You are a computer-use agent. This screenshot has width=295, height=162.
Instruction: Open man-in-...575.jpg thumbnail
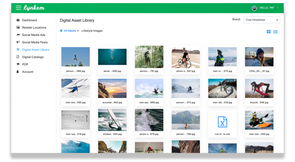click(x=222, y=57)
